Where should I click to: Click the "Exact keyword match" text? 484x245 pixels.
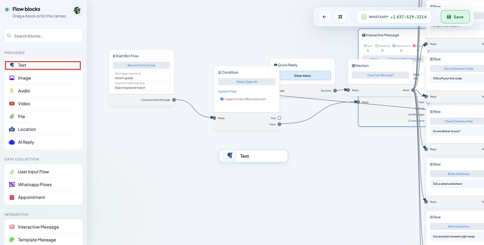tap(130, 88)
